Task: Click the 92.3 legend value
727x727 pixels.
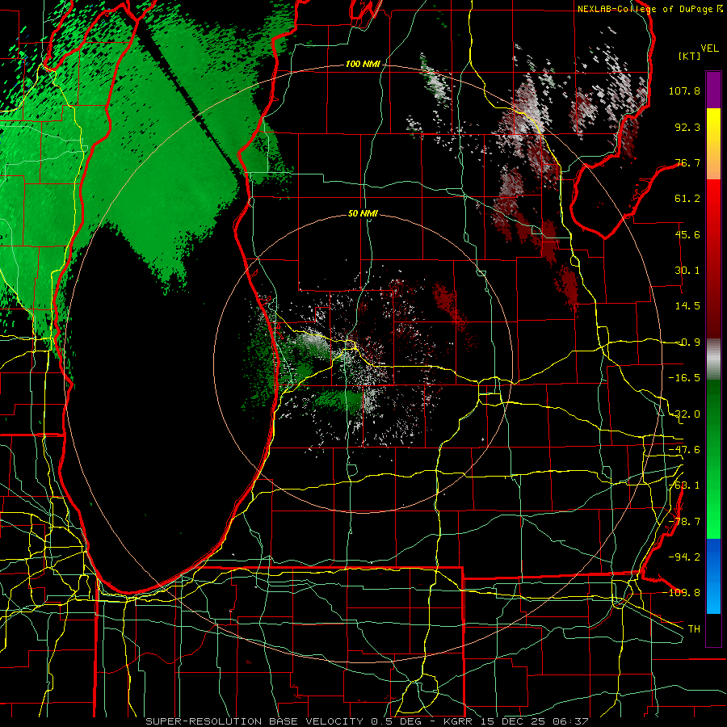Action: point(687,127)
